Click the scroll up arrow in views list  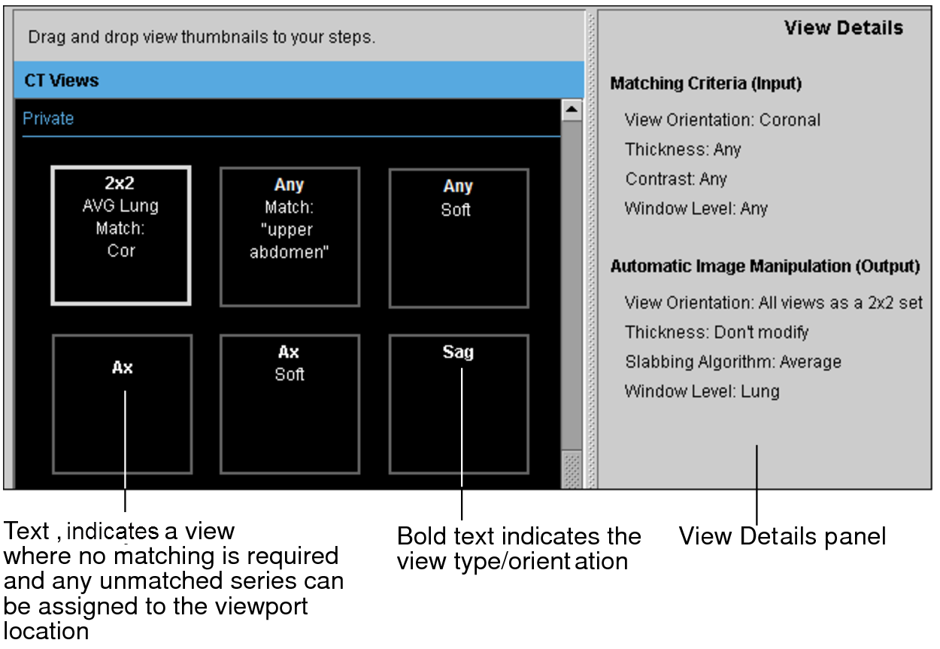pos(572,111)
